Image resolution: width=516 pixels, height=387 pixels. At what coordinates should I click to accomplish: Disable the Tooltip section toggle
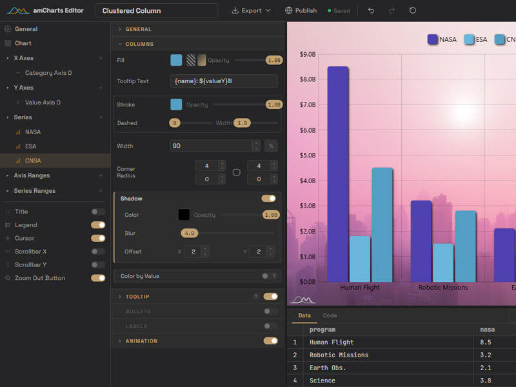[270, 297]
